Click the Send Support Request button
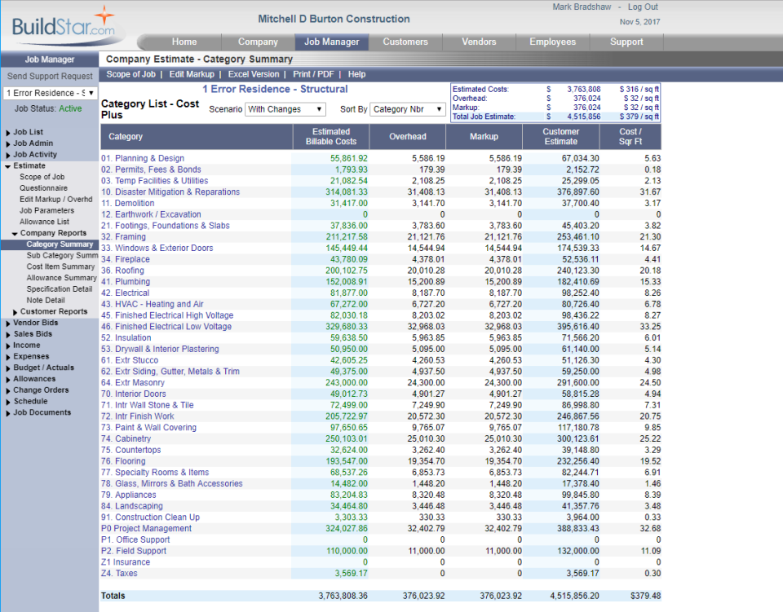This screenshot has height=612, width=783. [x=50, y=76]
